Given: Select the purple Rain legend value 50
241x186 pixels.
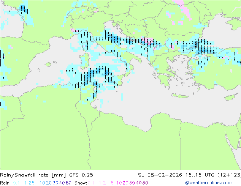Looking at the screenshot, I should point(68,183).
